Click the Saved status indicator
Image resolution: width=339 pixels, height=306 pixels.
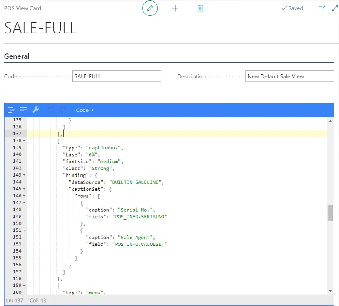292,8
